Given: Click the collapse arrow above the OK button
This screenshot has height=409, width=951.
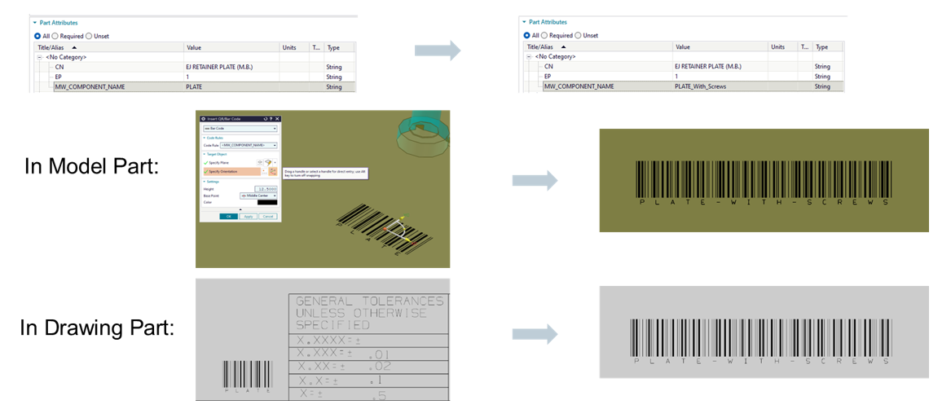Looking at the screenshot, I should pos(240,209).
